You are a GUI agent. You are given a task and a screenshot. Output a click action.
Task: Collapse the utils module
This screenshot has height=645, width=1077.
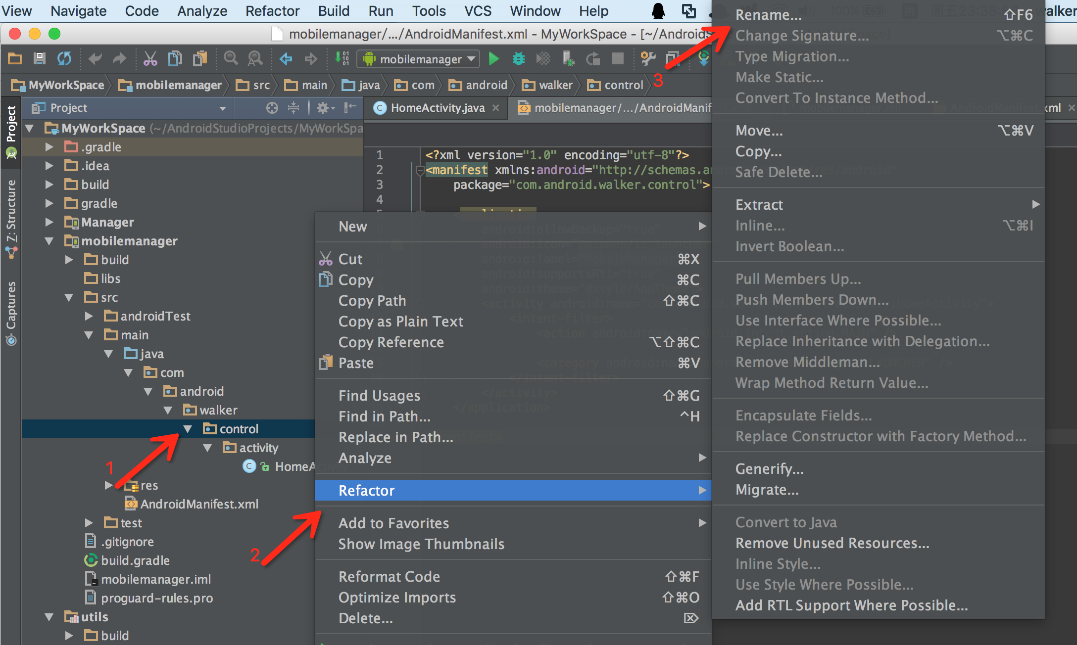click(x=49, y=617)
